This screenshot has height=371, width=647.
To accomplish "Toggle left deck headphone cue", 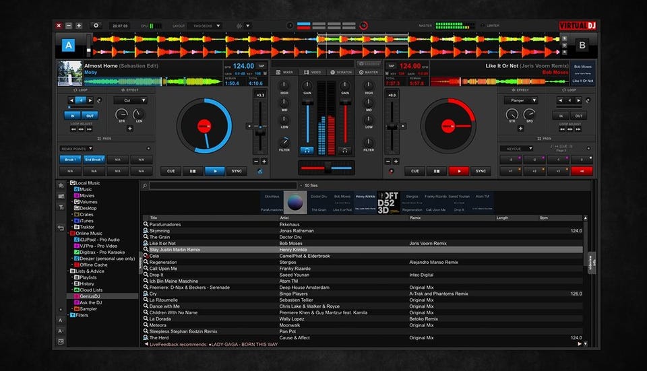I will 307,150.
